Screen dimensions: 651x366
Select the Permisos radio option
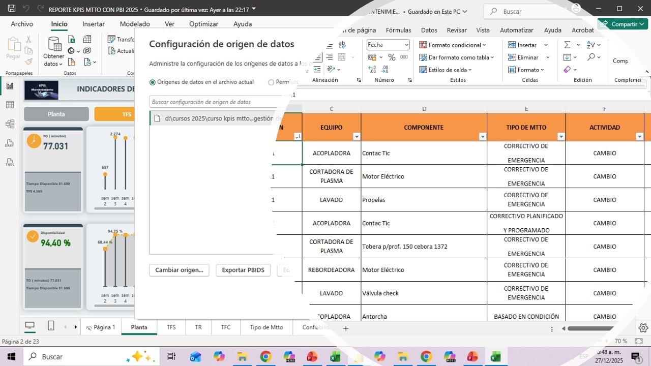(x=271, y=82)
